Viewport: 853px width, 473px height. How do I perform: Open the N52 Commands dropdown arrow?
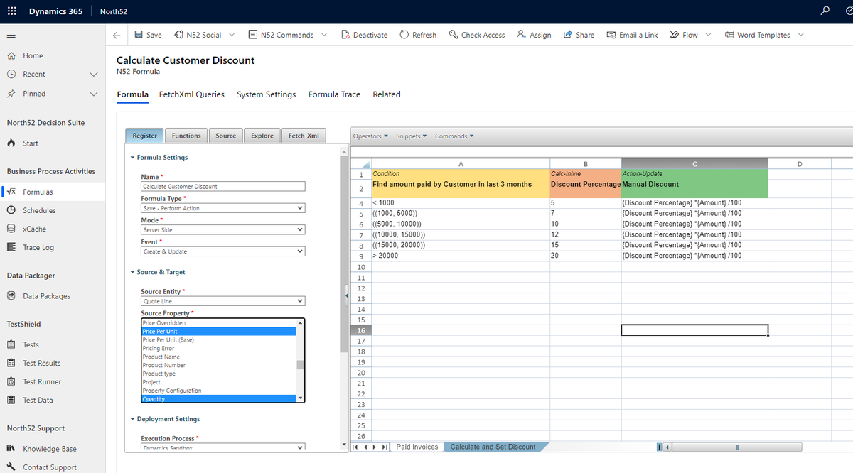pyautogui.click(x=324, y=35)
